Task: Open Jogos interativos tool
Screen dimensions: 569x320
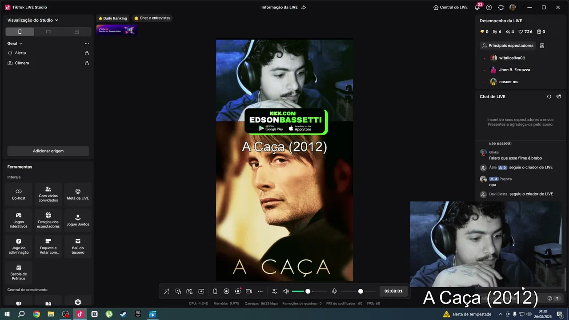Action: tap(19, 220)
